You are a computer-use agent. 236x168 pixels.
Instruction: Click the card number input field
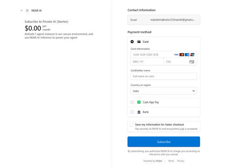(164, 54)
